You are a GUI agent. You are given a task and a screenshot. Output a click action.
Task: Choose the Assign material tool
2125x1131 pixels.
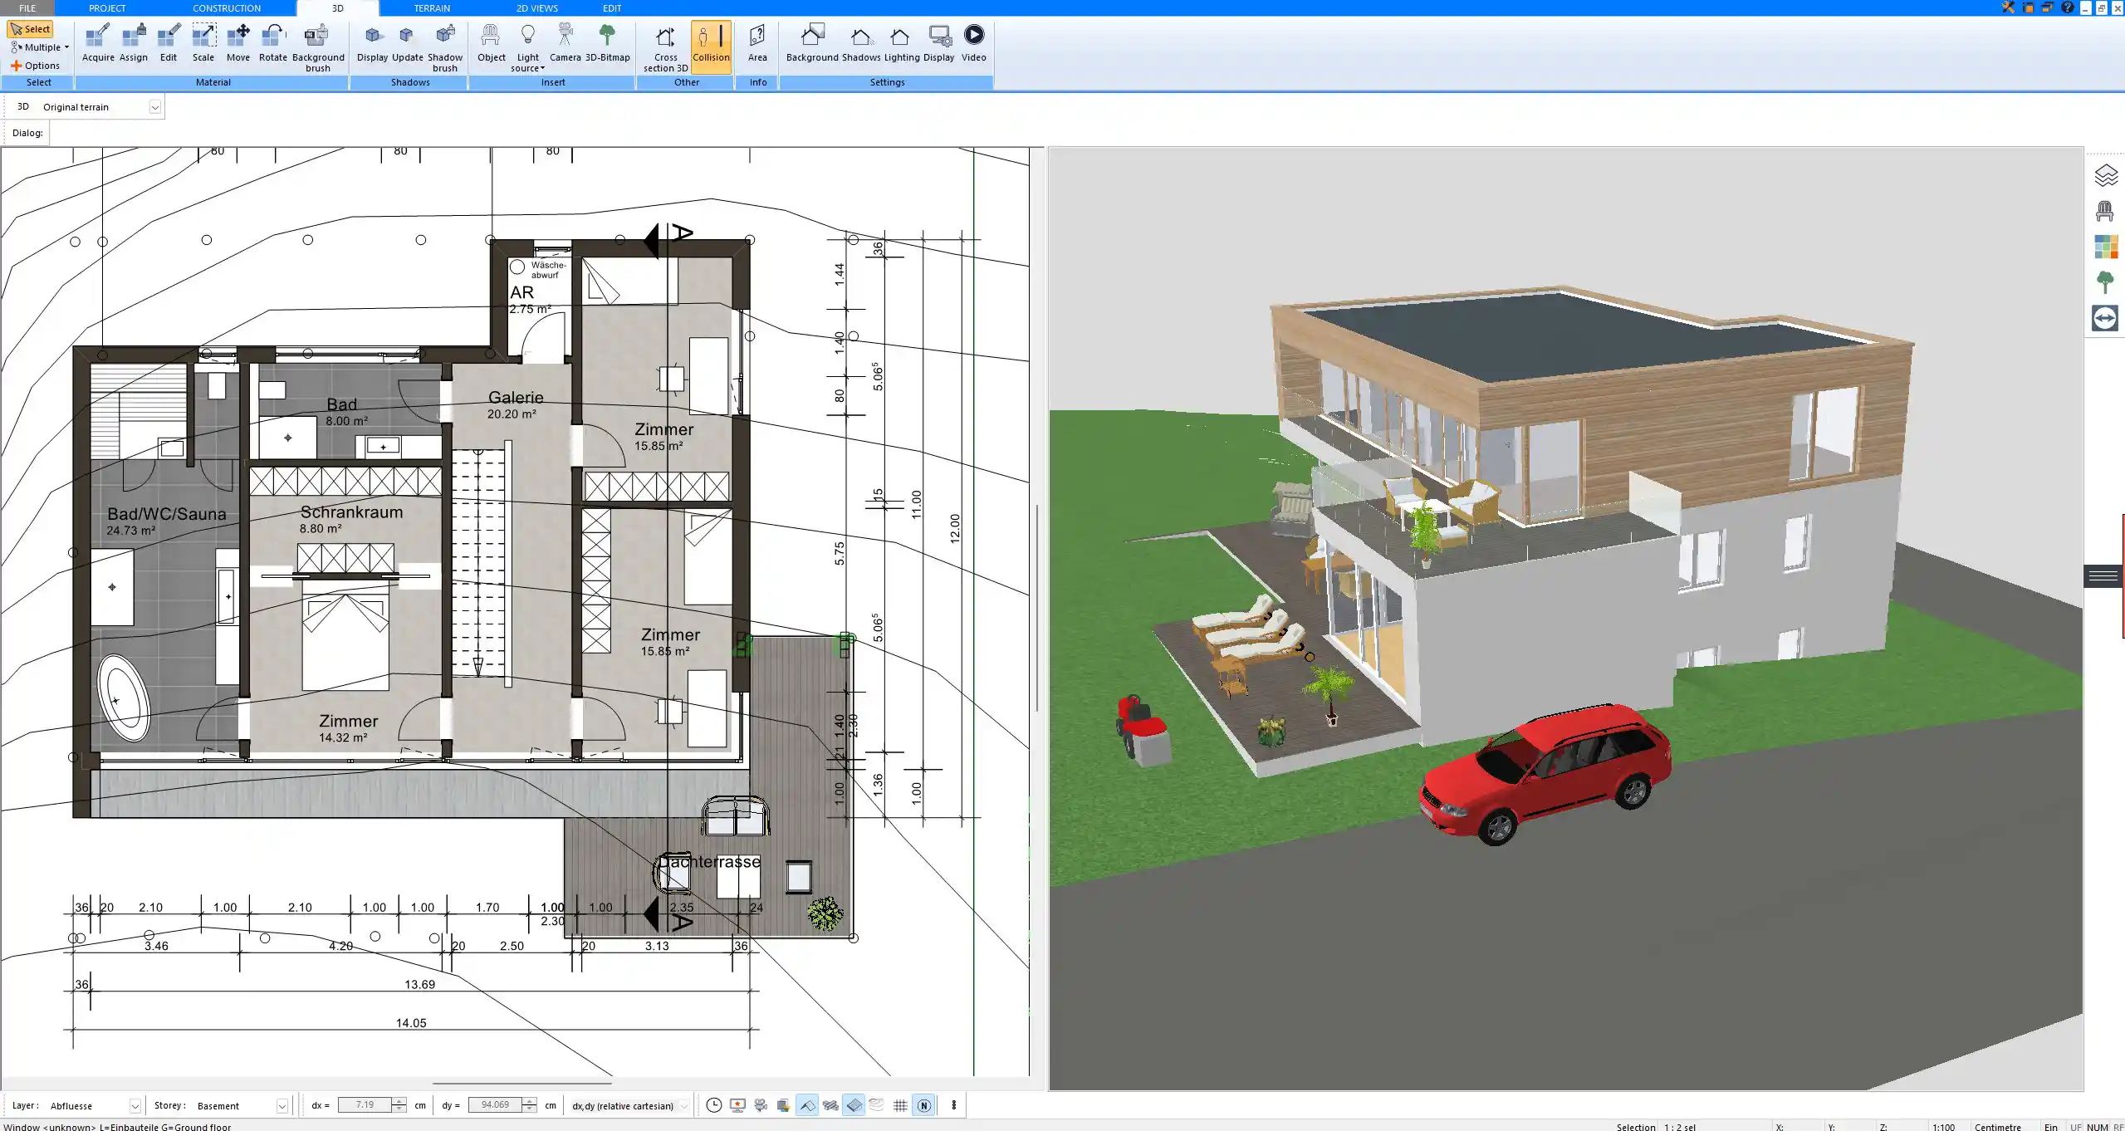coord(133,43)
